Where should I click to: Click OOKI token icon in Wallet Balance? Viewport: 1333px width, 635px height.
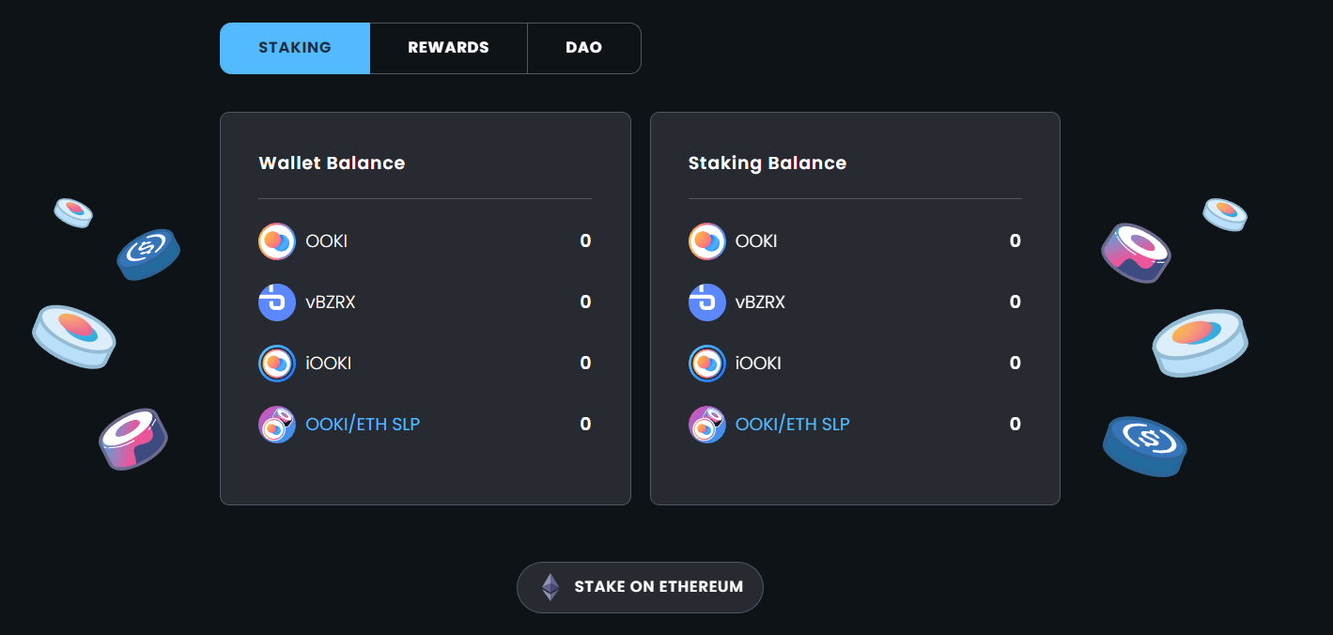coord(277,241)
